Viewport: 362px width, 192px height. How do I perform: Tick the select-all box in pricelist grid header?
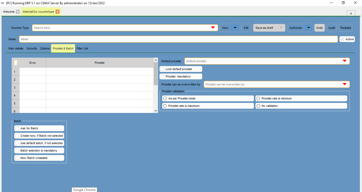coord(15,63)
